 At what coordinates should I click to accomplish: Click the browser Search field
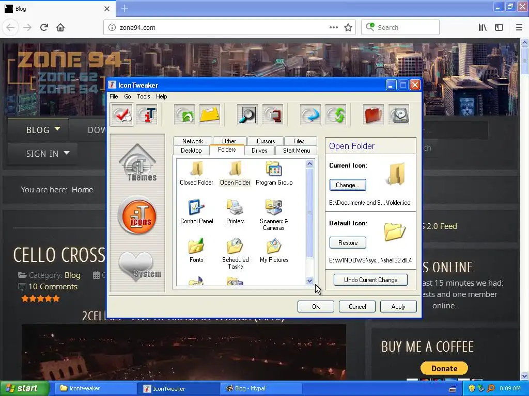click(x=400, y=28)
